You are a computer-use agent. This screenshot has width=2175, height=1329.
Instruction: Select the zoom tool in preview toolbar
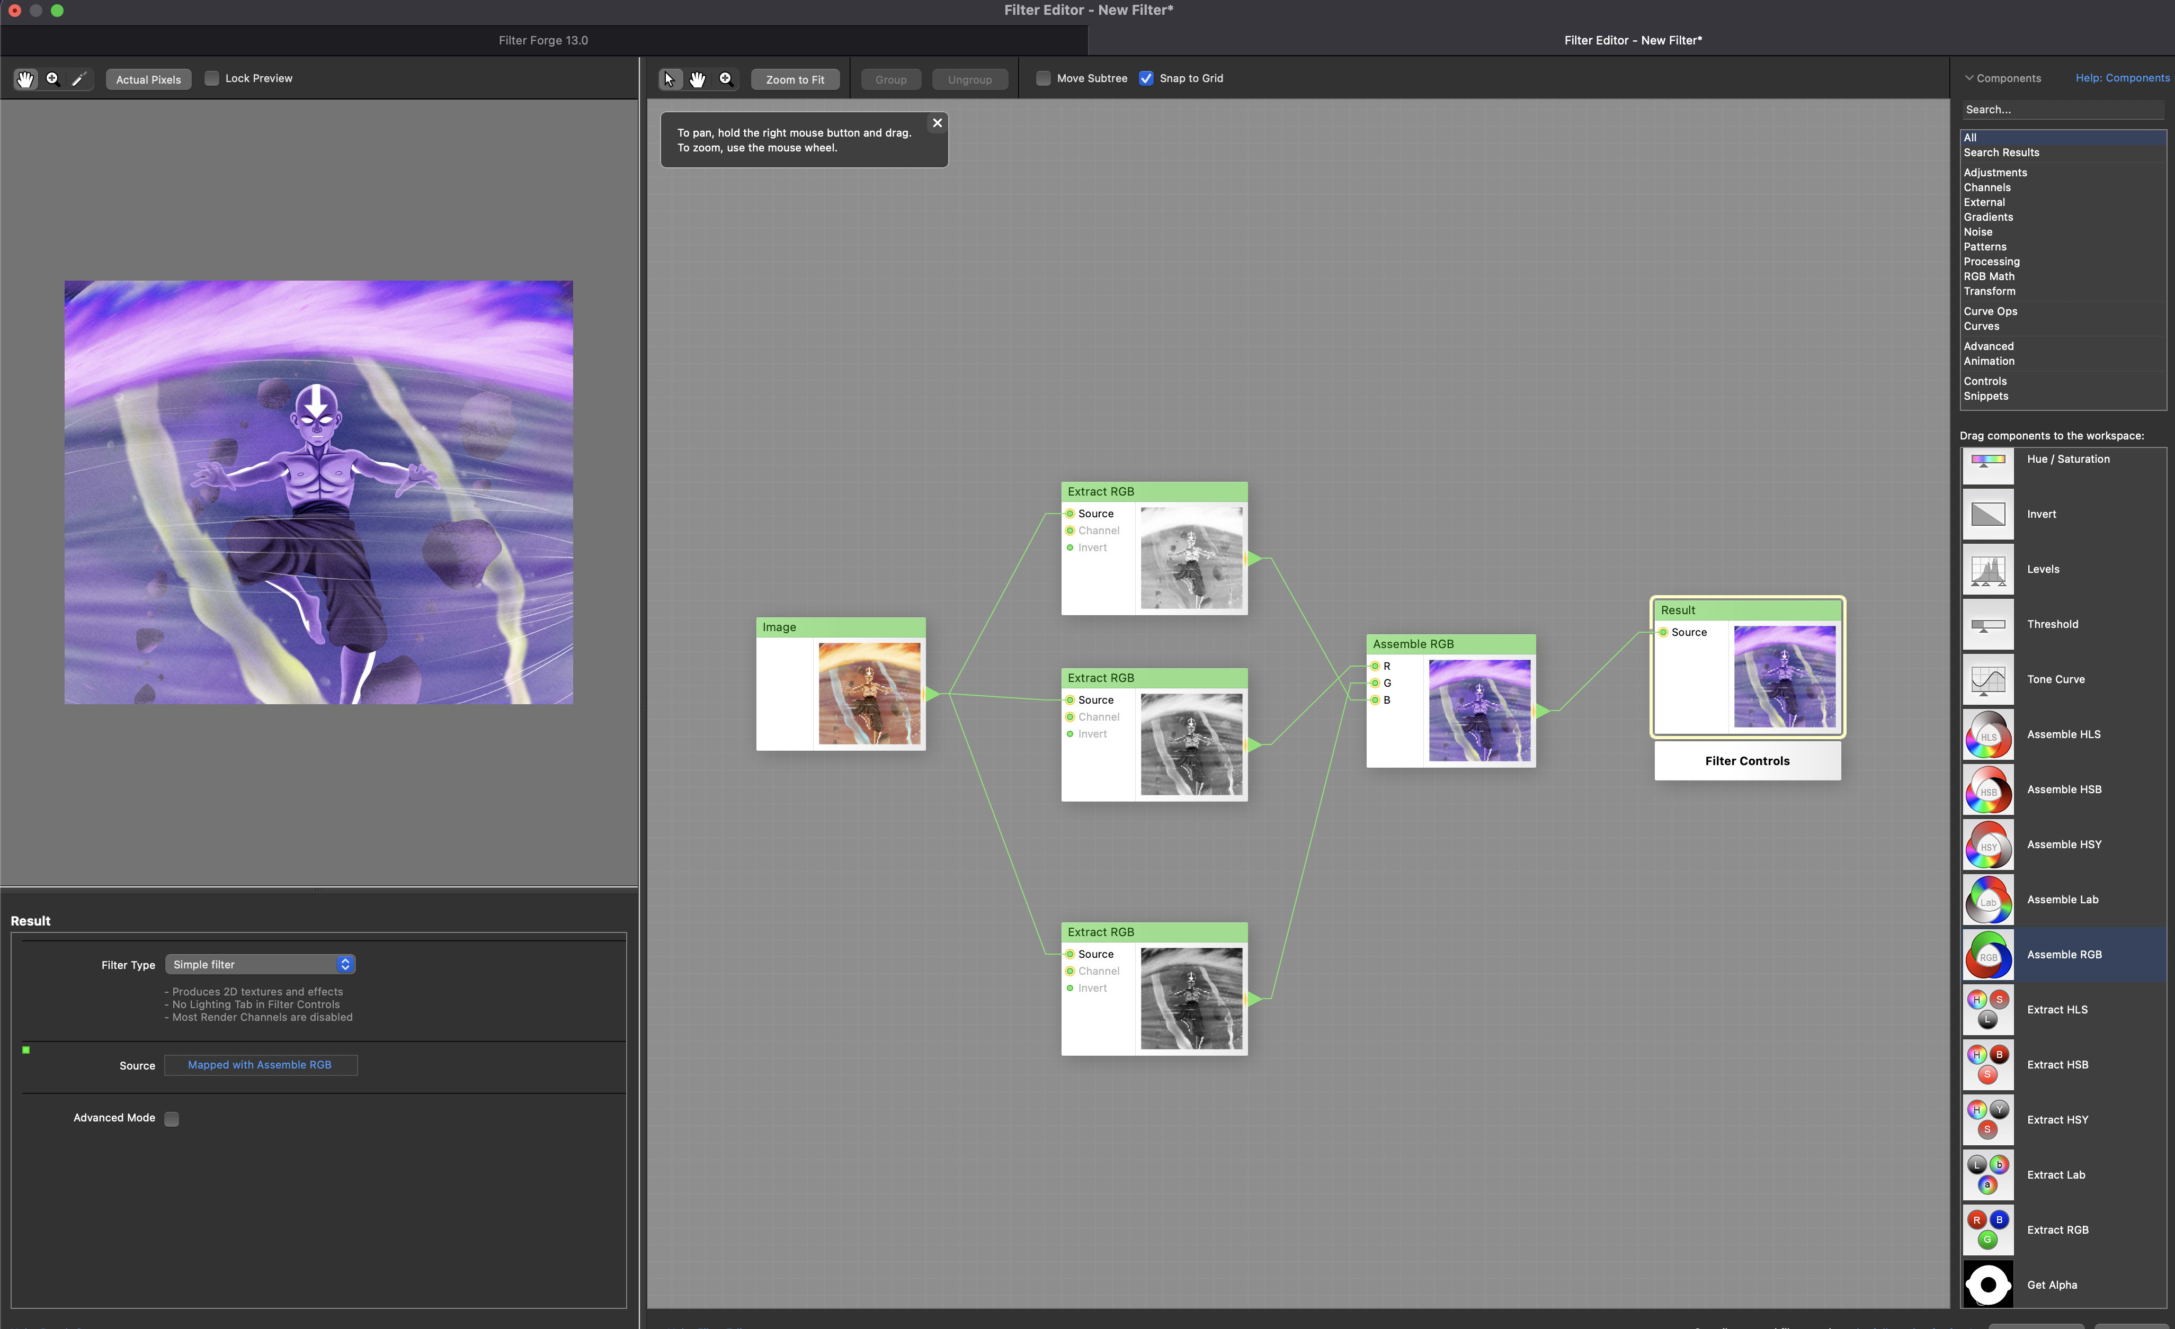(52, 79)
